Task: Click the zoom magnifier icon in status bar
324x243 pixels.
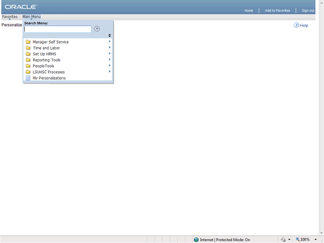Action: point(298,239)
